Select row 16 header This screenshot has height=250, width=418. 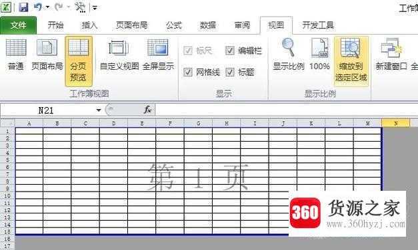[x=7, y=239]
